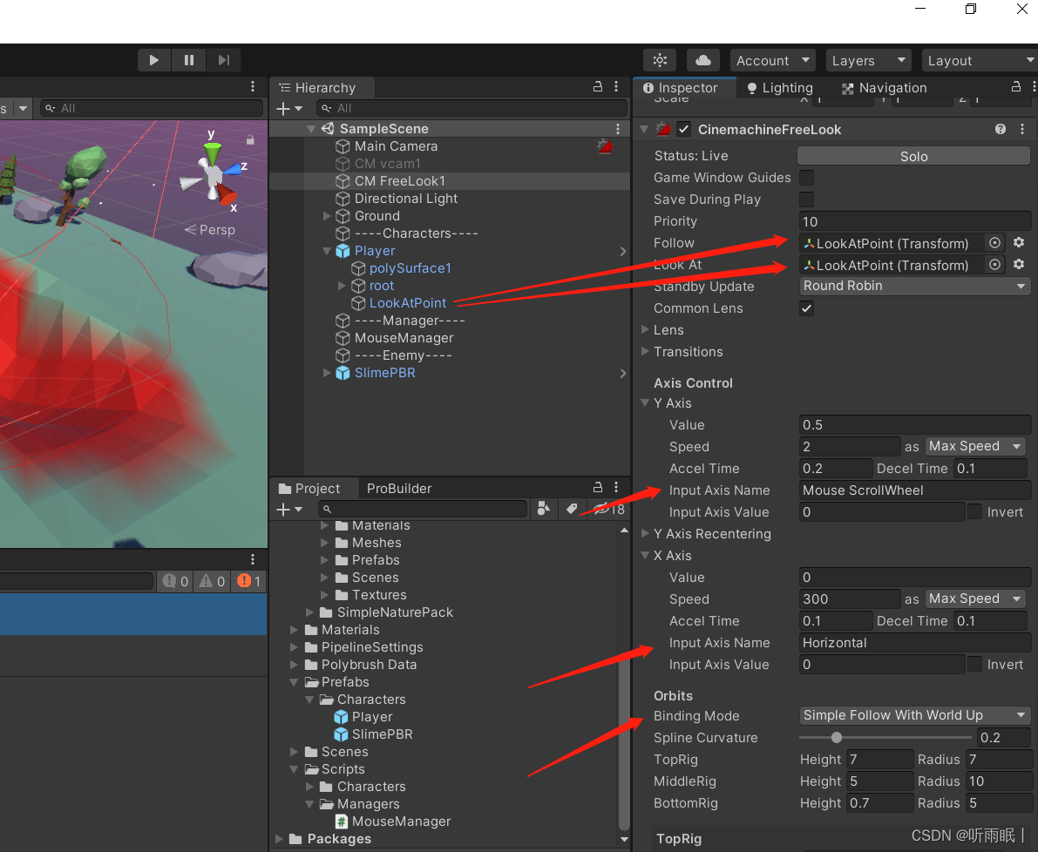This screenshot has height=852, width=1038.
Task: Open Standby Update Round Robin dropdown
Action: [914, 286]
